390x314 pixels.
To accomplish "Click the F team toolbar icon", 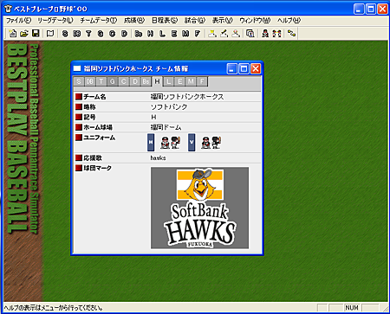I will click(198, 34).
